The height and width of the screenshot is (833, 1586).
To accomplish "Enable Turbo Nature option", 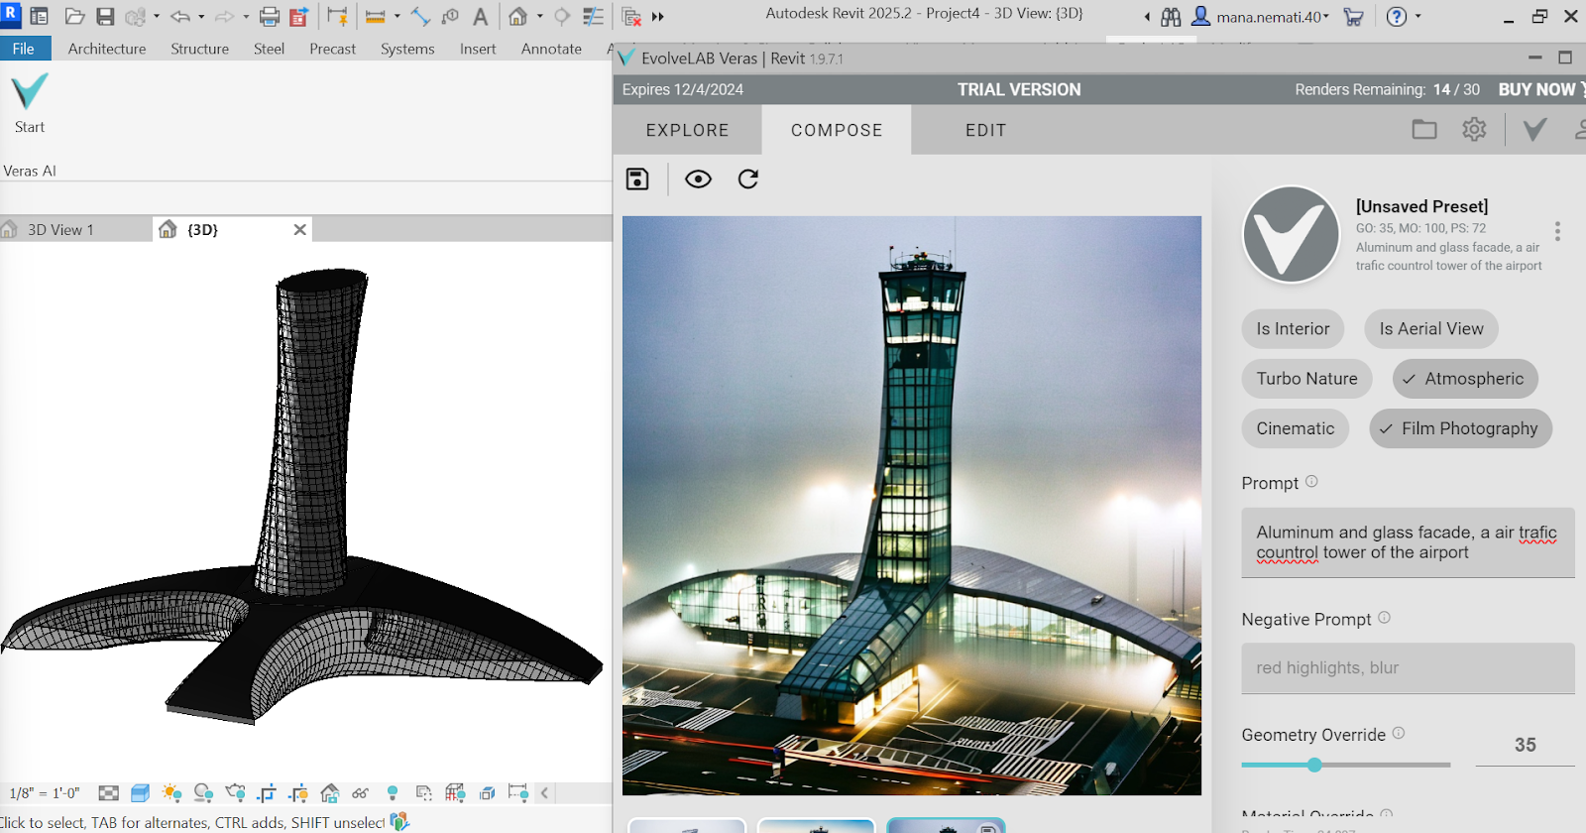I will tap(1306, 379).
